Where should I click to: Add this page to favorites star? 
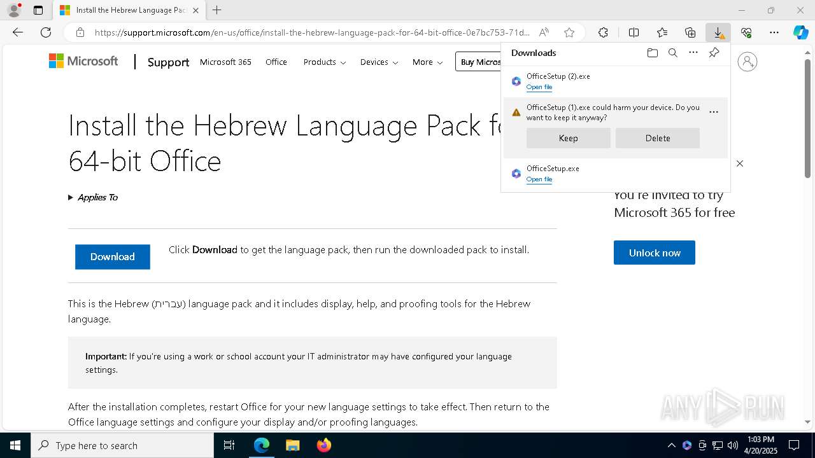[569, 32]
